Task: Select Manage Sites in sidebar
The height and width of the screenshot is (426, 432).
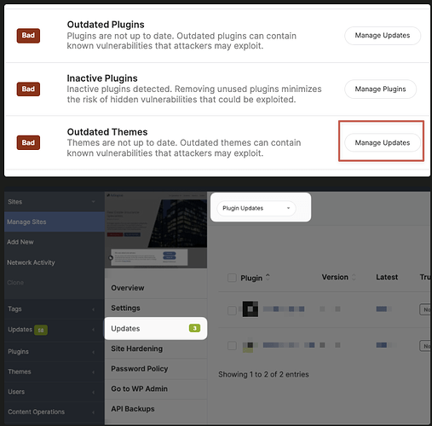Action: click(x=55, y=222)
